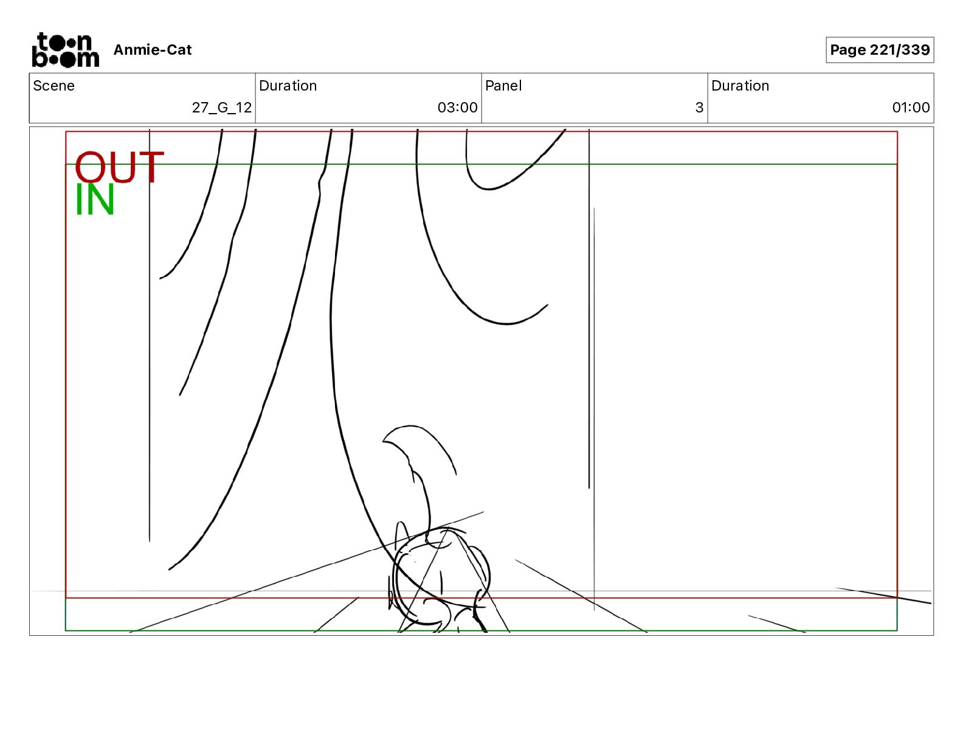Viewport: 963px width, 744px height.
Task: Click the green 'IN' camera label
Action: coord(95,199)
